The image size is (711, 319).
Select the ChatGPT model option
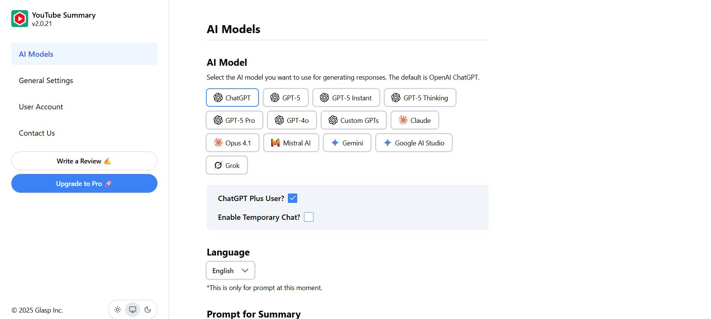point(232,98)
